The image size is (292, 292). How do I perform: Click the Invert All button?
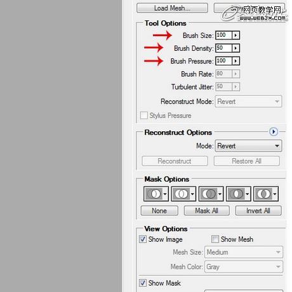pyautogui.click(x=258, y=211)
